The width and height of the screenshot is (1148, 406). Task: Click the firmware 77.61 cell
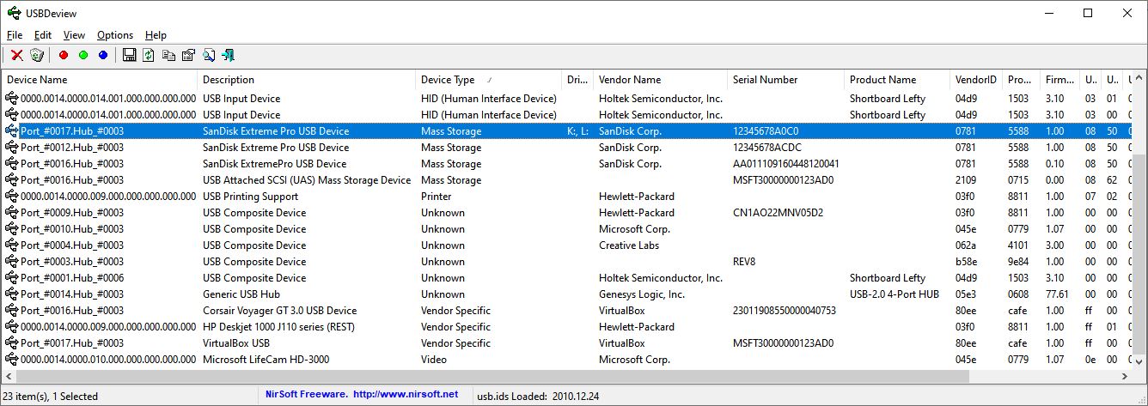[1058, 294]
